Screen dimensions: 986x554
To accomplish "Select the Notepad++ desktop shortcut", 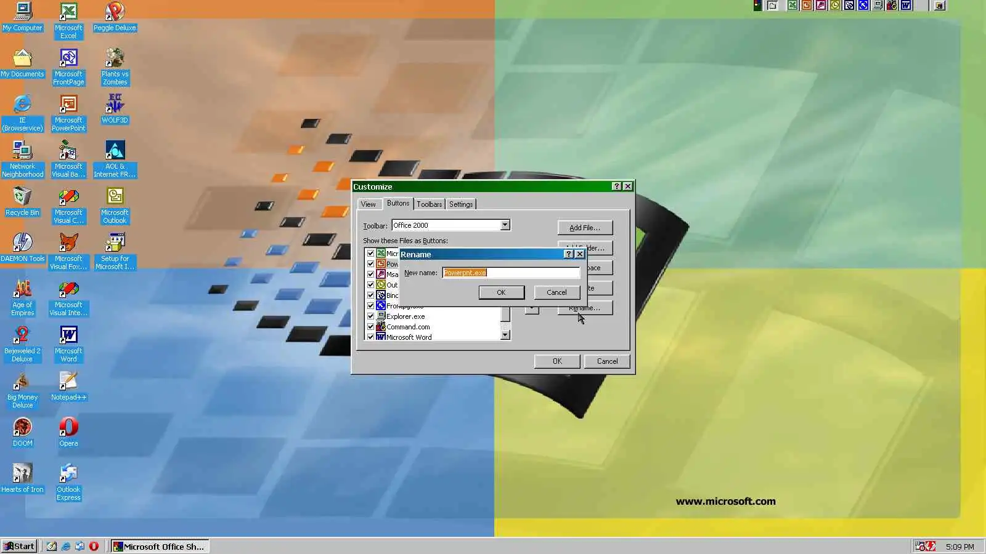I will 68,386.
